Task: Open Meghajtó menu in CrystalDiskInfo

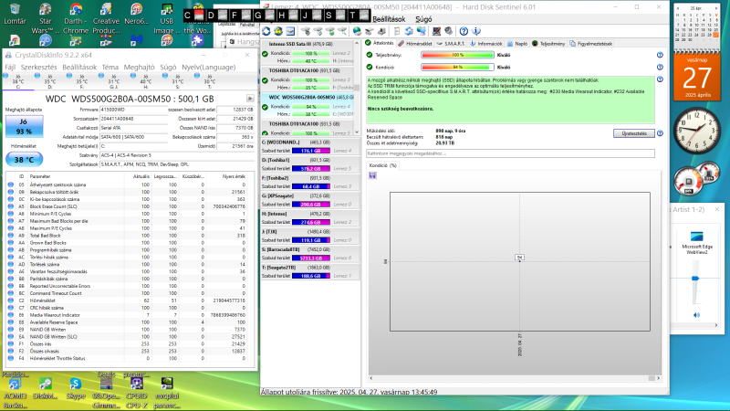Action: pos(140,67)
